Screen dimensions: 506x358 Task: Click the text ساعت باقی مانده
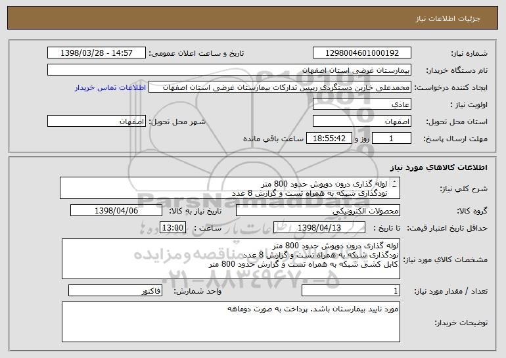[x=273, y=139]
